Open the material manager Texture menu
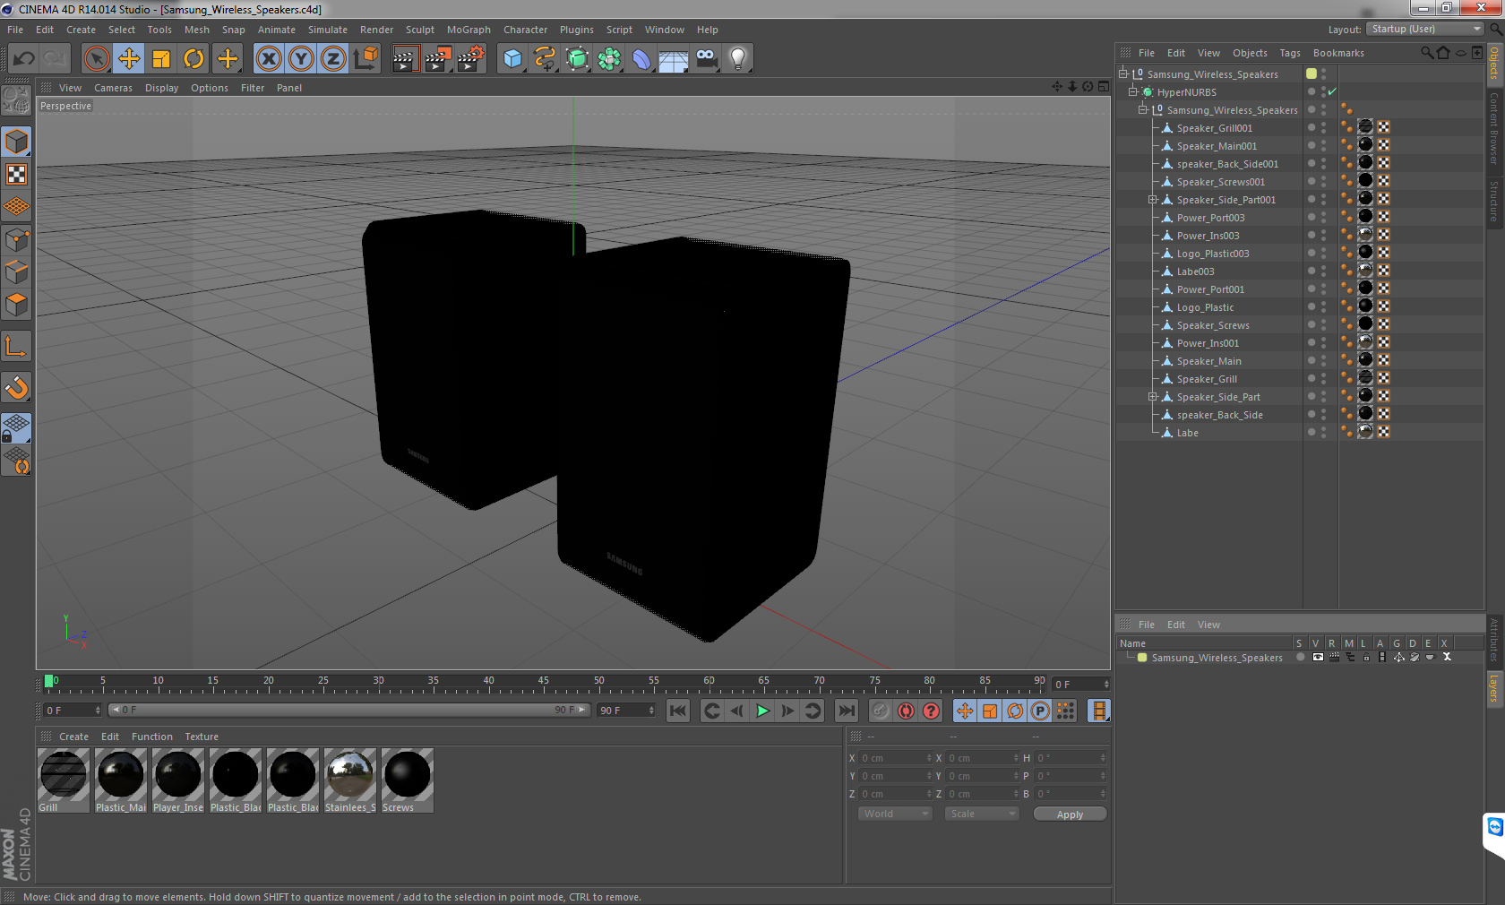The image size is (1505, 905). [x=202, y=737]
